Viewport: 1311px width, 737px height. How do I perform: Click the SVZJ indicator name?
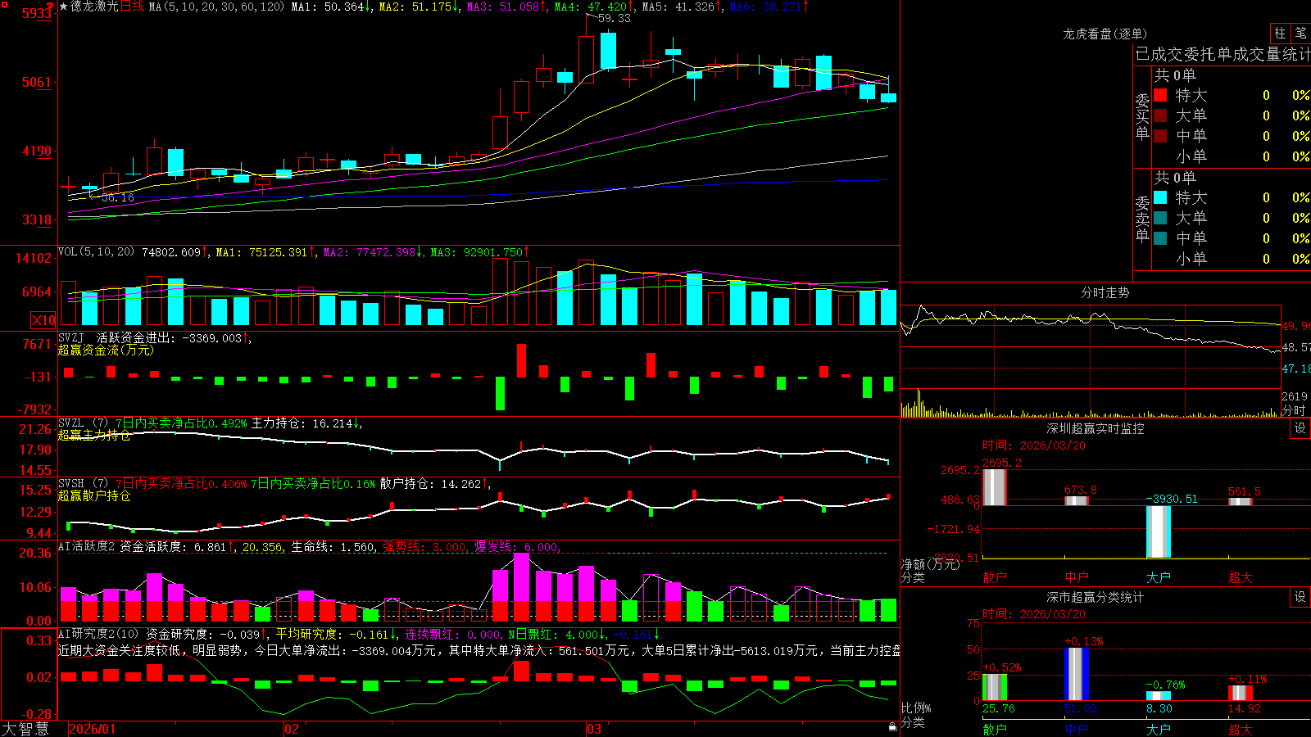(71, 337)
